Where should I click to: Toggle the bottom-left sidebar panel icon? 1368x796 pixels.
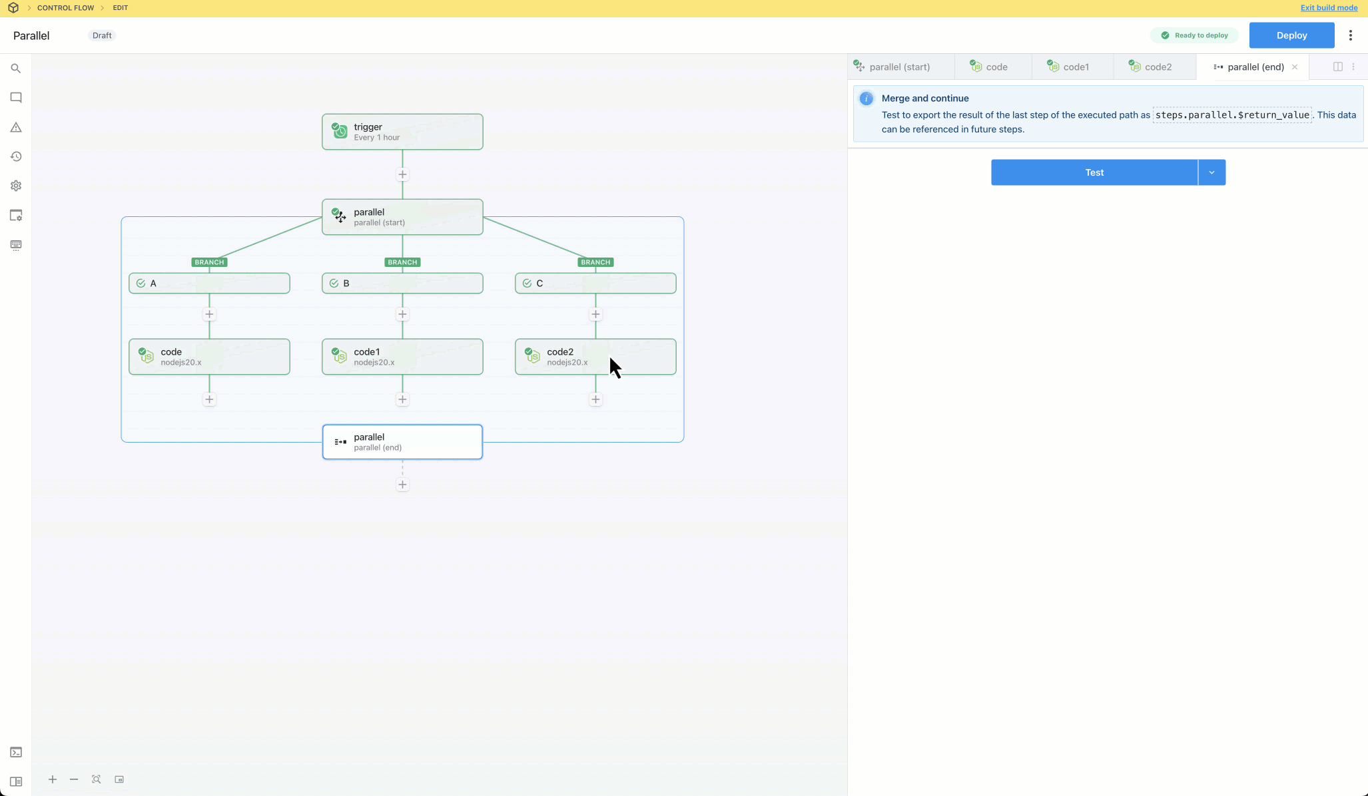(x=16, y=781)
